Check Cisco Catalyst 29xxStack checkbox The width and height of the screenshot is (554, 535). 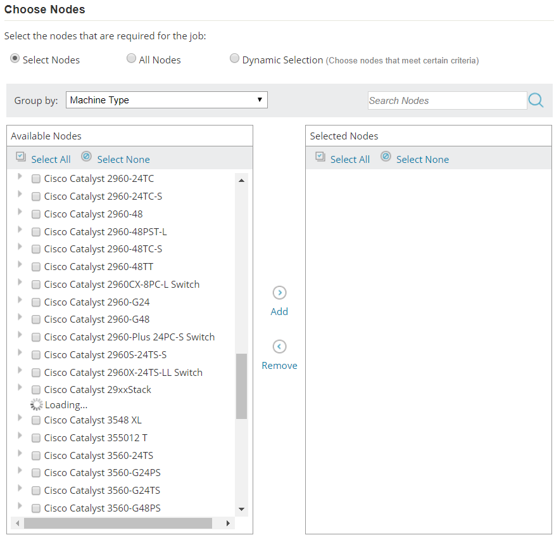click(36, 390)
